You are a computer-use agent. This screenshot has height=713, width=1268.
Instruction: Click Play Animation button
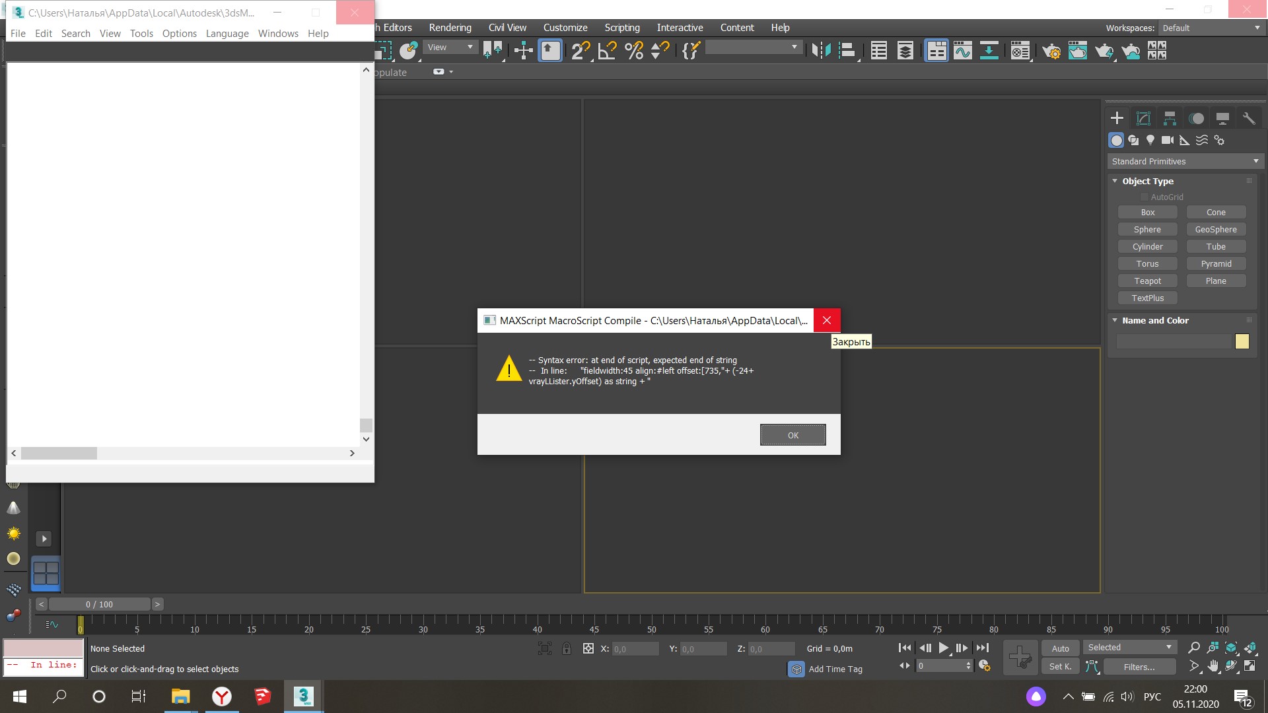[x=944, y=648]
